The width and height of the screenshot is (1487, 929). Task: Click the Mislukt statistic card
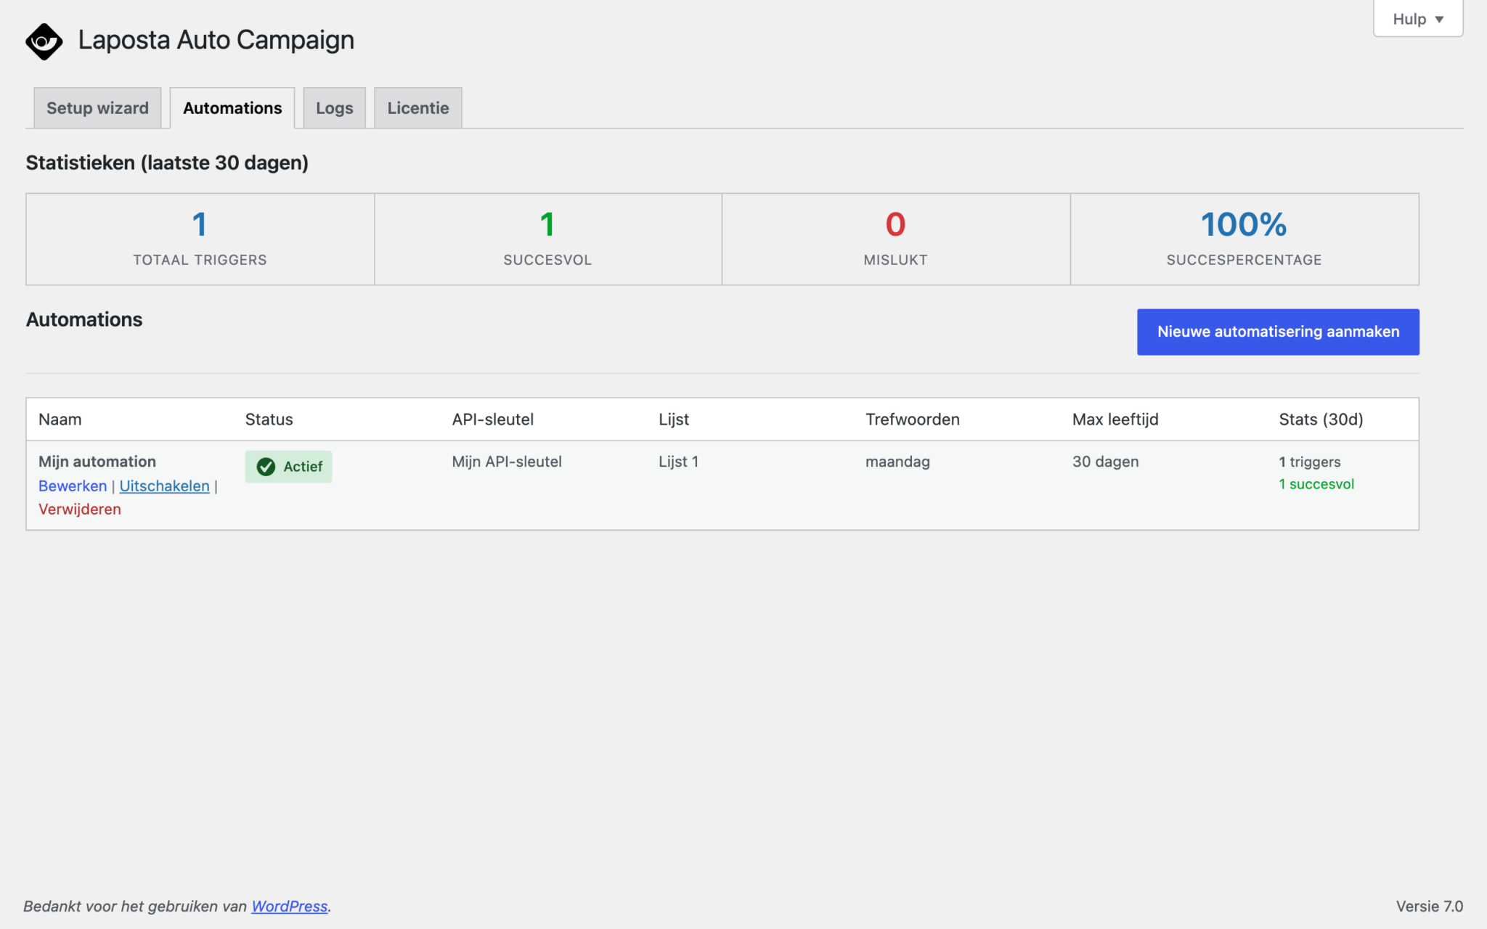(x=896, y=239)
